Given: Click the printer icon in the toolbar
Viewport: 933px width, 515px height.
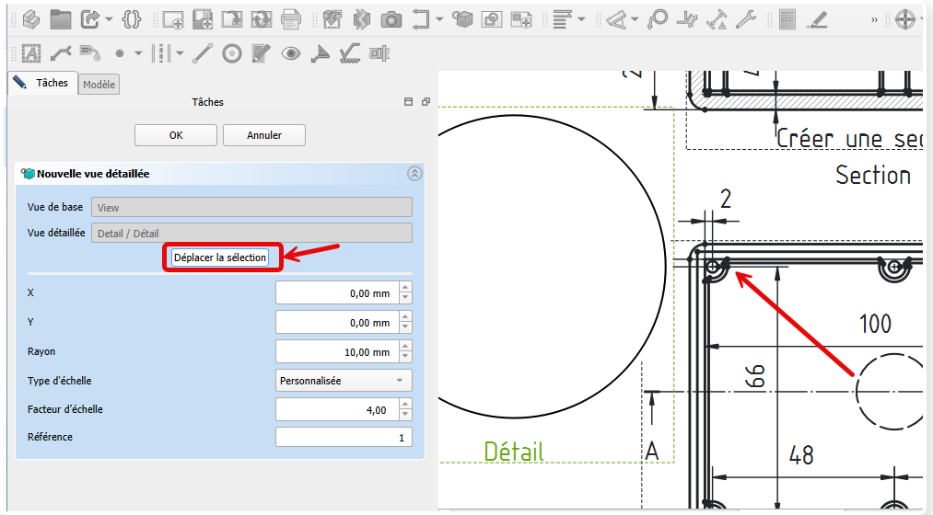Looking at the screenshot, I should click(291, 18).
